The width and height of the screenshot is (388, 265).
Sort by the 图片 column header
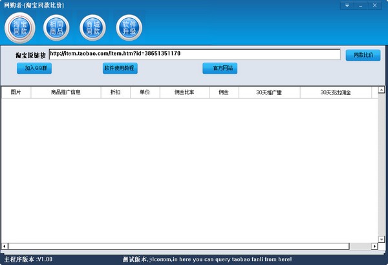tap(16, 92)
